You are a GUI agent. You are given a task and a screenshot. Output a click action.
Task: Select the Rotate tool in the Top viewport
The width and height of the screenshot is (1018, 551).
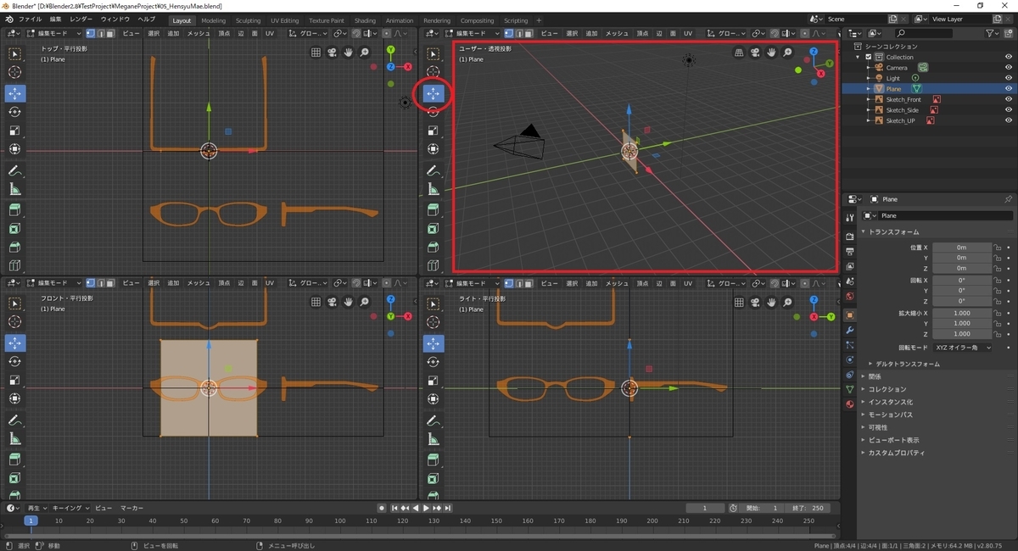(14, 112)
